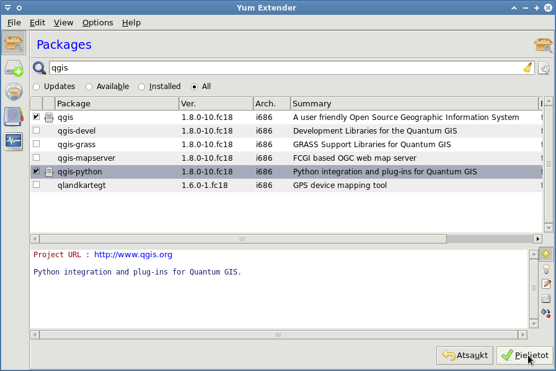The image size is (556, 371).
Task: Clear search text with broom icon
Action: [527, 67]
